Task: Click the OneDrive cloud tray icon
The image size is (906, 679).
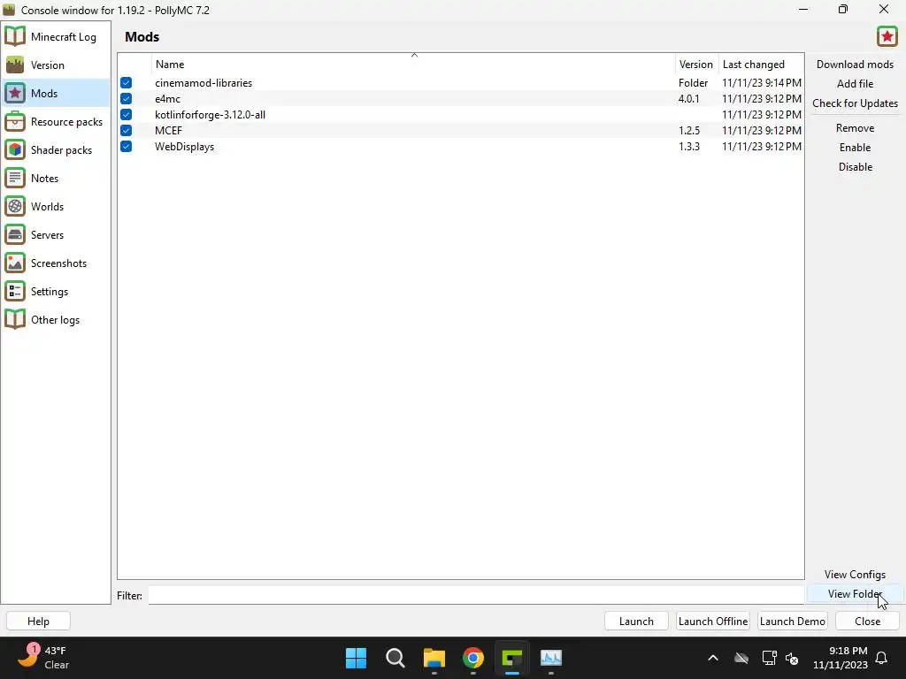Action: point(741,658)
